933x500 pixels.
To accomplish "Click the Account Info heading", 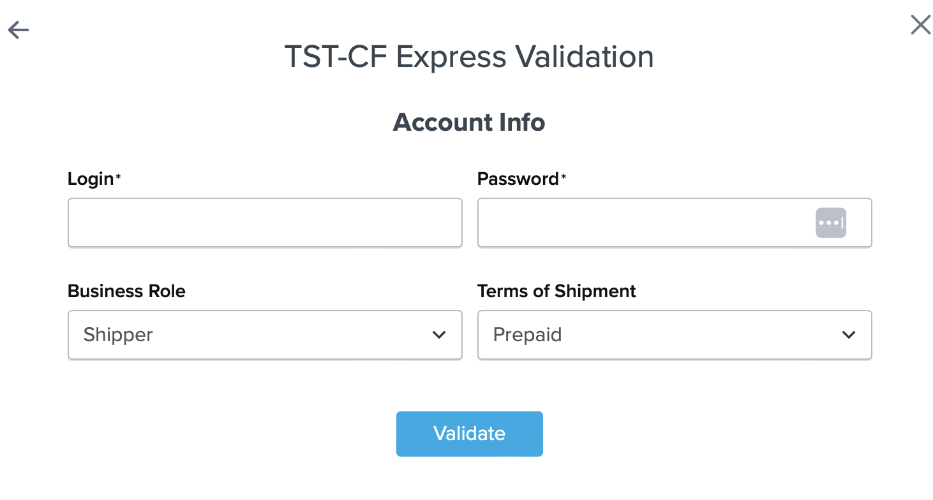I will pos(469,122).
